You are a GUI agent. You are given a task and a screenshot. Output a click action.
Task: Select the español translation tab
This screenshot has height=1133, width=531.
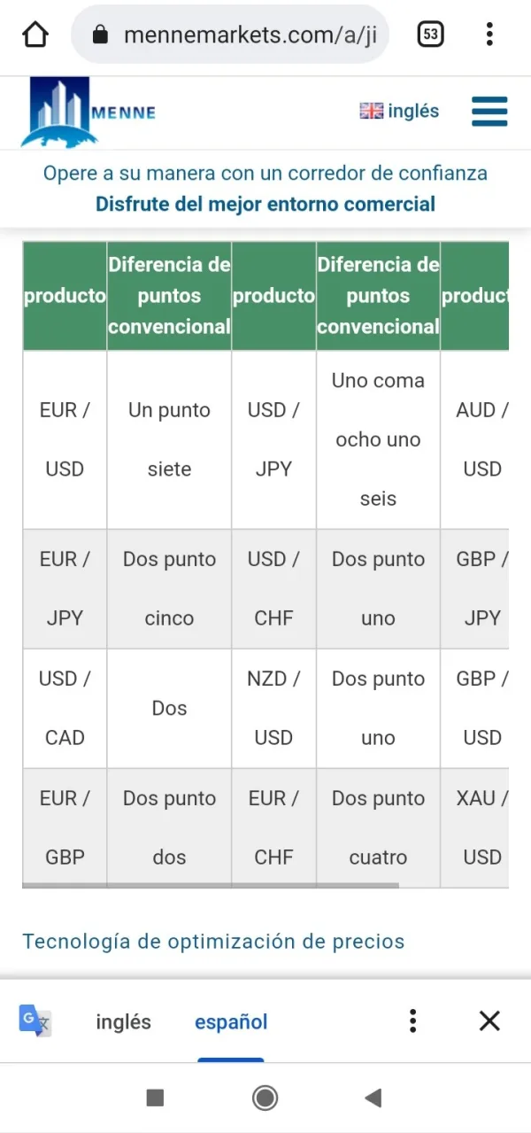[x=230, y=1020]
